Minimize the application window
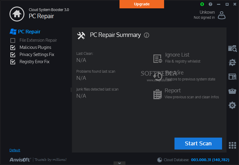This screenshot has height=165, width=239. [218, 4]
